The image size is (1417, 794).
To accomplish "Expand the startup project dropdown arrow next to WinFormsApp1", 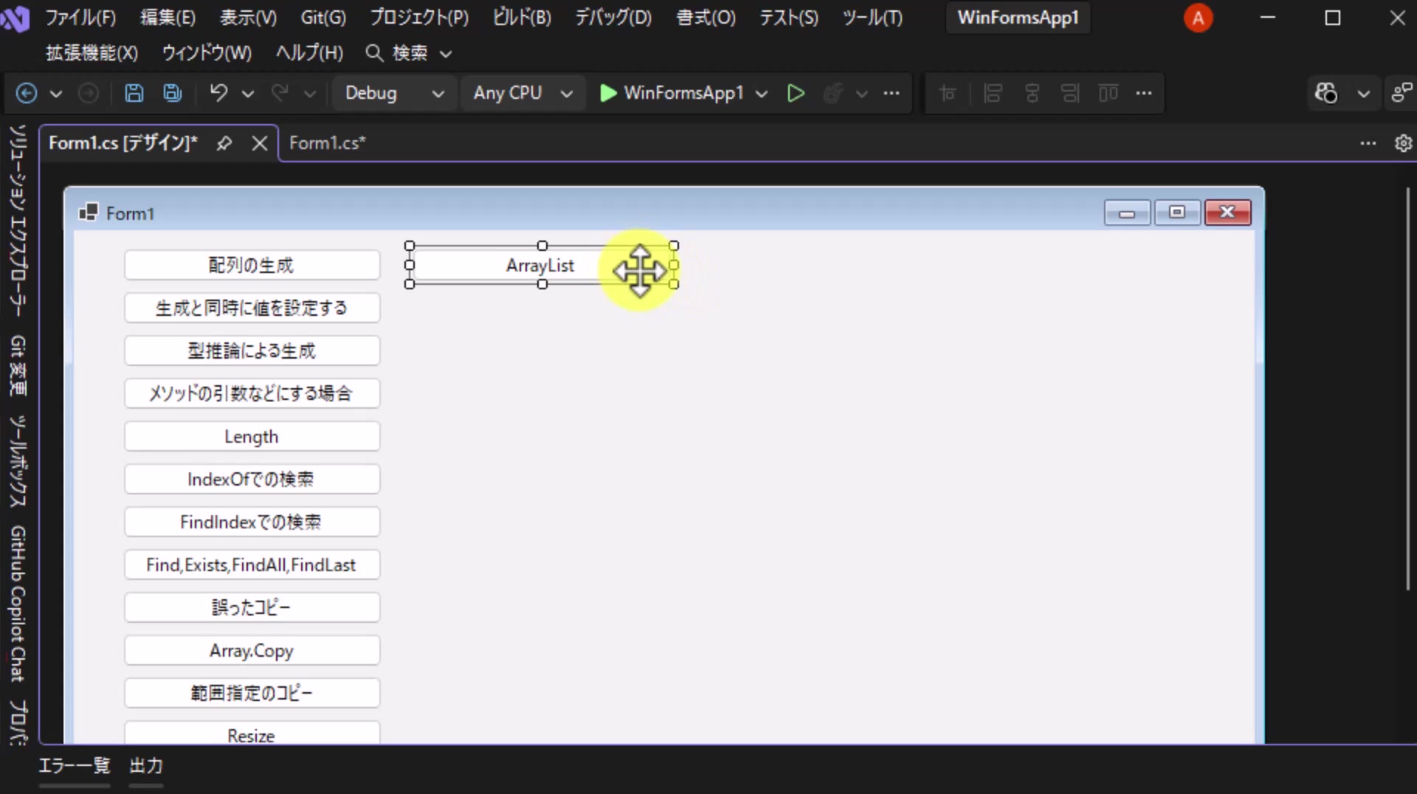I will click(762, 94).
